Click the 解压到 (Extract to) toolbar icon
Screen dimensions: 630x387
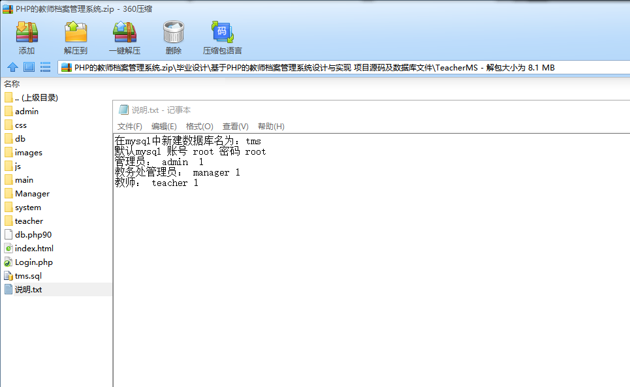click(76, 32)
